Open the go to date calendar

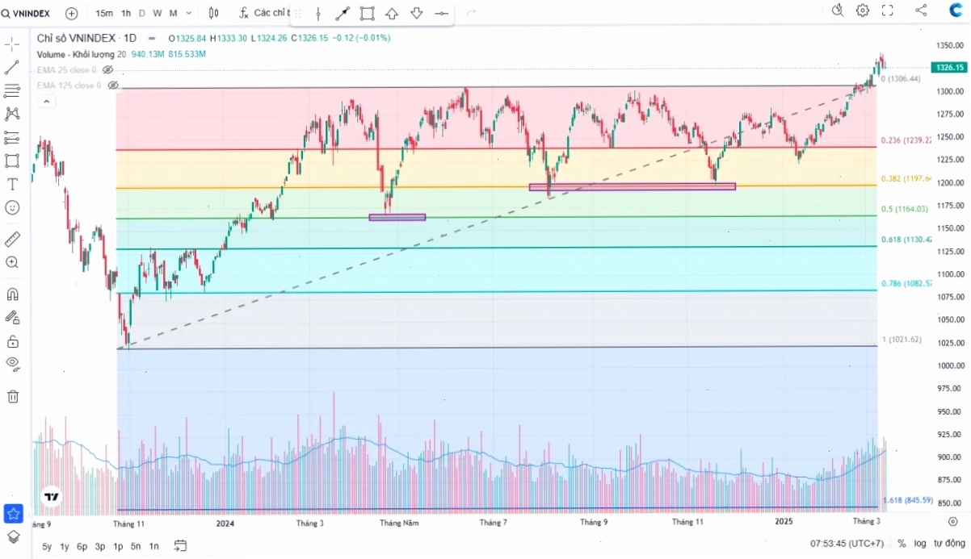tap(180, 545)
